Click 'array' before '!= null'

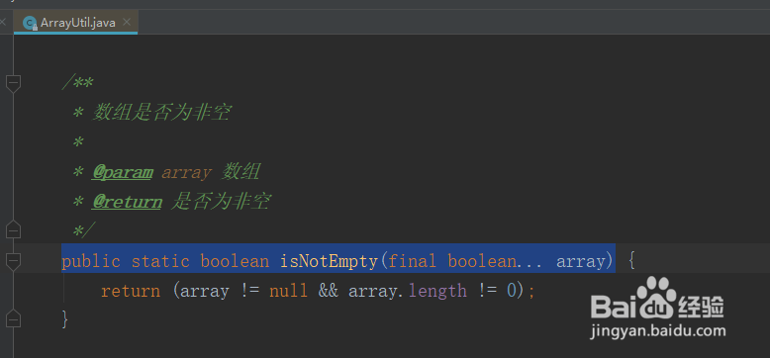point(204,292)
